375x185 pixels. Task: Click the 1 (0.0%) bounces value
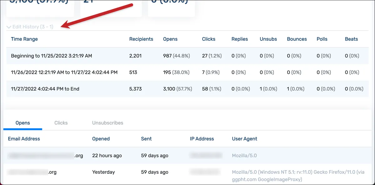tap(296, 89)
